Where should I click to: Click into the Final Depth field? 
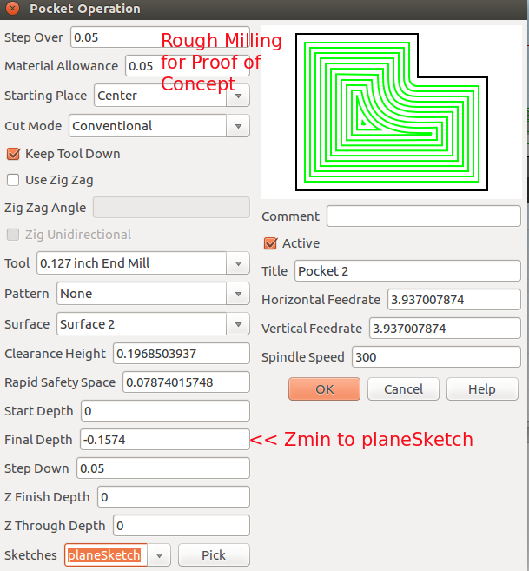pos(164,440)
